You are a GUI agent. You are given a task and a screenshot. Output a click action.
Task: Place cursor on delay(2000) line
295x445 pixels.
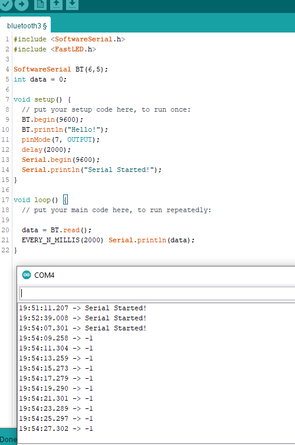(x=46, y=150)
